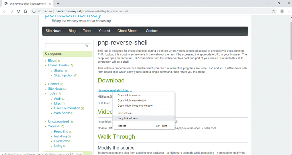Open the Tools category link
The height and width of the screenshot is (155, 292).
point(52,93)
